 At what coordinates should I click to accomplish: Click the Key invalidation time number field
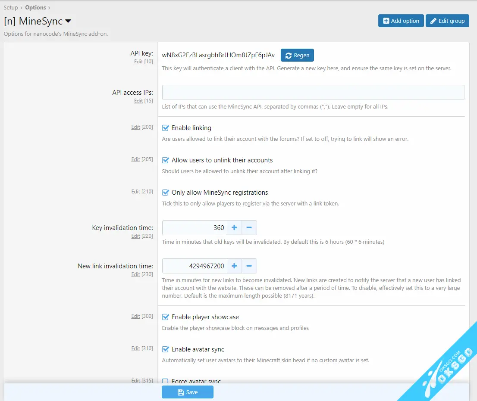point(195,227)
